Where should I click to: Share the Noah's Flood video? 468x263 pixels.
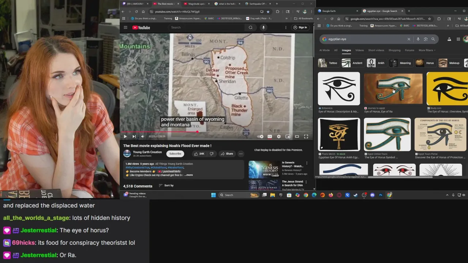point(227,154)
